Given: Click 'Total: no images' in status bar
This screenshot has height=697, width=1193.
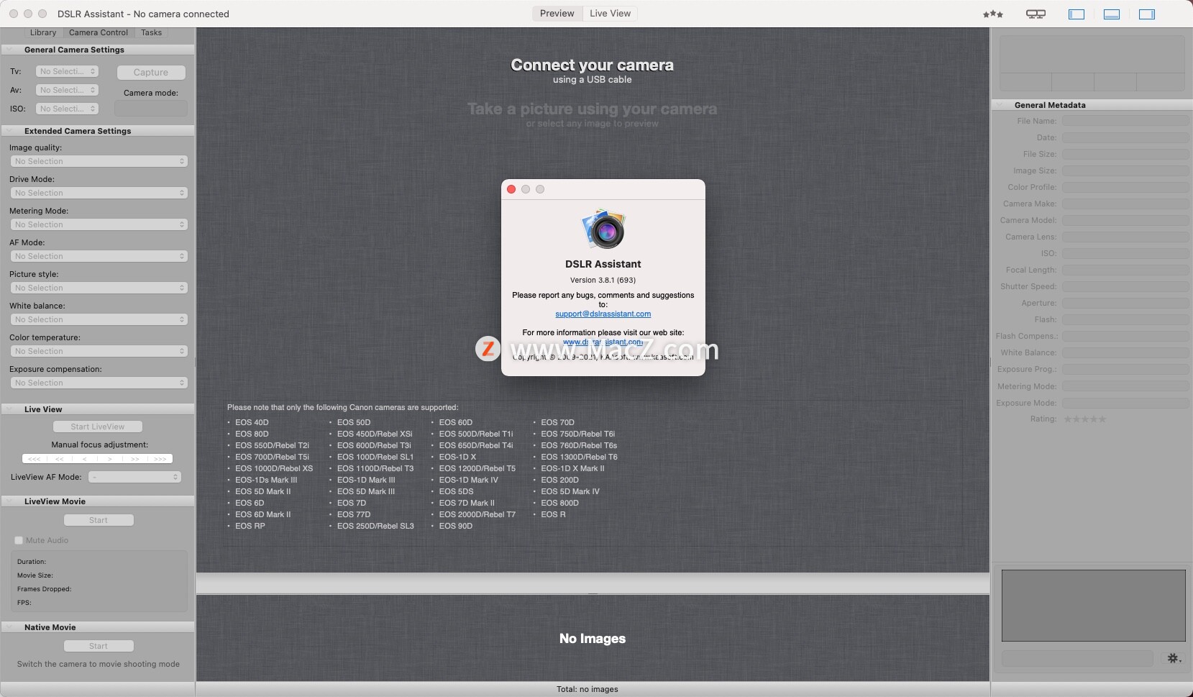Looking at the screenshot, I should (588, 689).
